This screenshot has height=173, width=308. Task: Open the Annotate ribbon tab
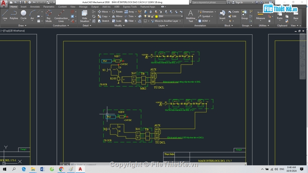click(35, 7)
